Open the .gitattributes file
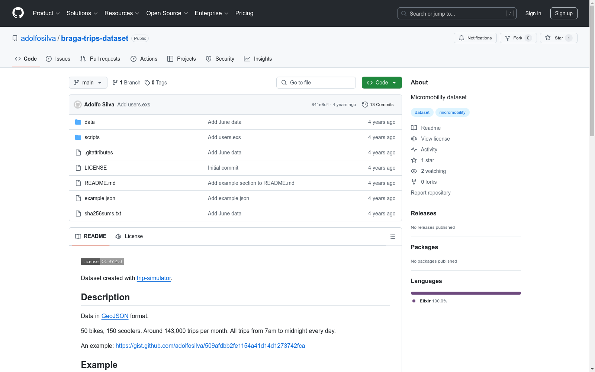Viewport: 595px width, 372px height. point(99,153)
